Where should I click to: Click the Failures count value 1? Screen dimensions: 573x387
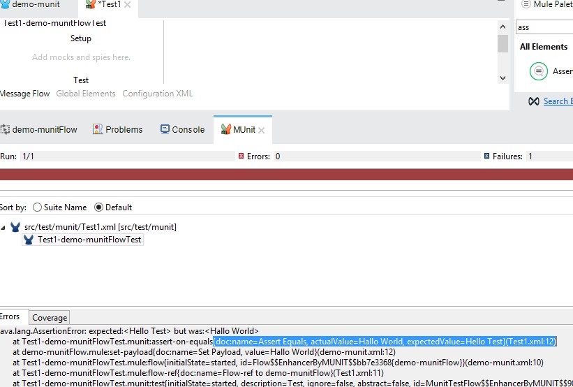tap(549, 156)
